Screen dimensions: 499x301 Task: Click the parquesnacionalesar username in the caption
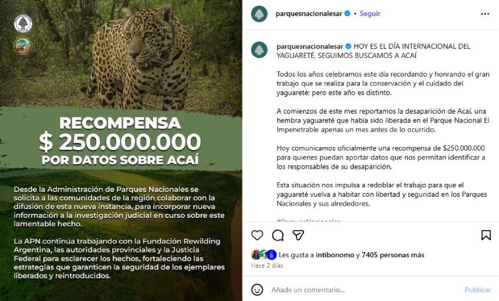point(309,46)
